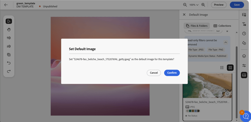
Task: Send layer backward with down-layer icon
Action: coord(9,46)
